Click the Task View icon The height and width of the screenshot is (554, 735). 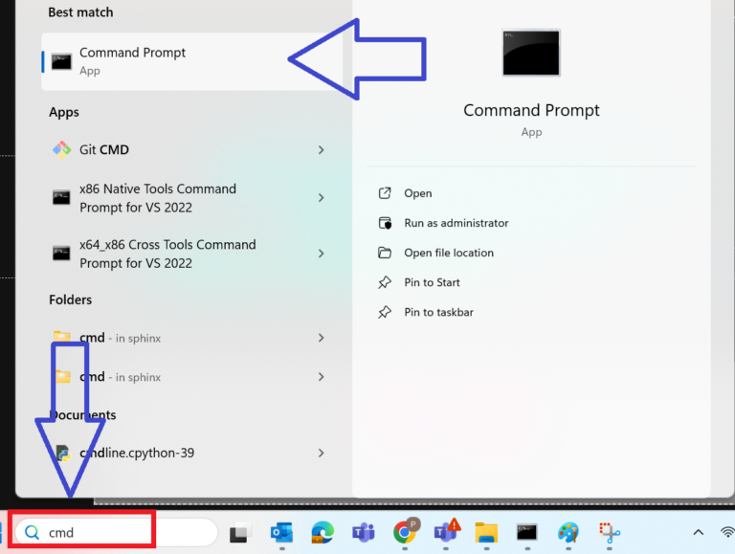tap(239, 532)
